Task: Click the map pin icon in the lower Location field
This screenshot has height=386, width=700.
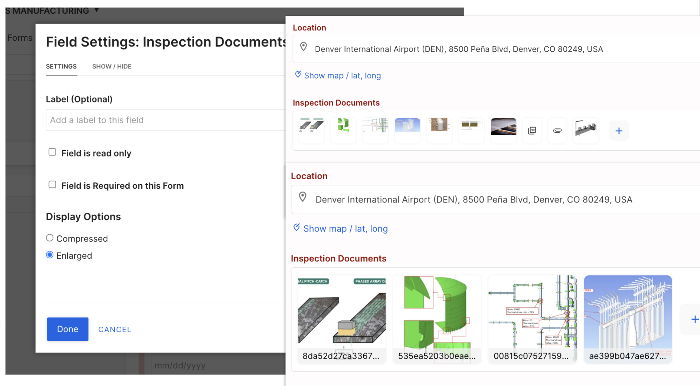Action: pyautogui.click(x=303, y=197)
